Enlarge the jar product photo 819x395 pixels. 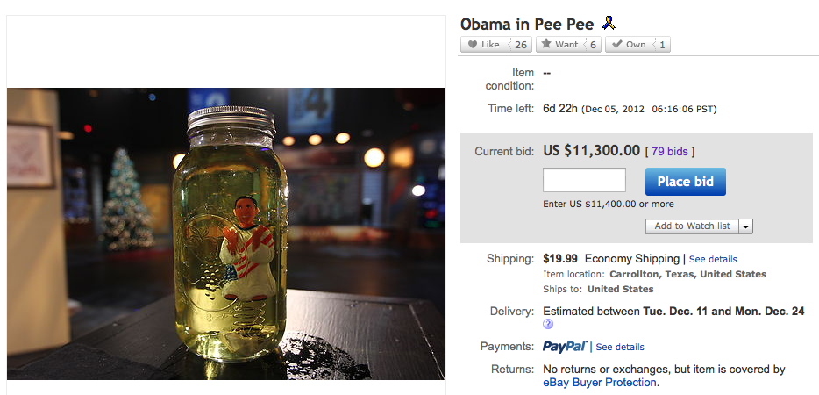coord(226,233)
